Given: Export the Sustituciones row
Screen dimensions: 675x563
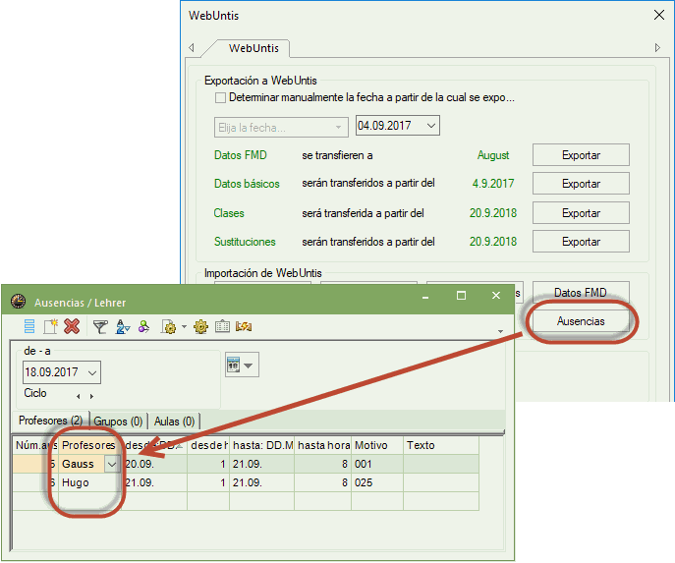Looking at the screenshot, I should click(581, 242).
